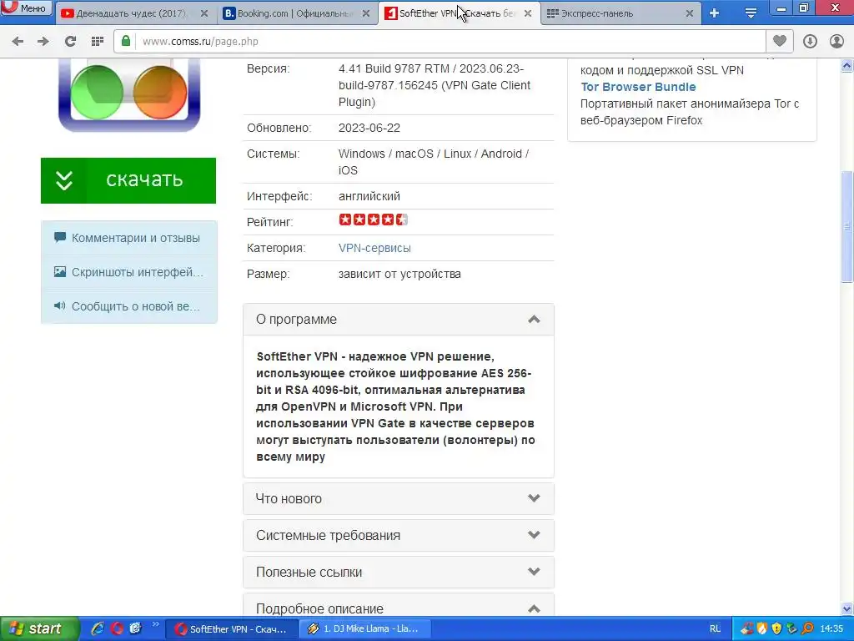Screen dimensions: 854x641
Task: Click the green скачать download button
Action: tap(128, 180)
